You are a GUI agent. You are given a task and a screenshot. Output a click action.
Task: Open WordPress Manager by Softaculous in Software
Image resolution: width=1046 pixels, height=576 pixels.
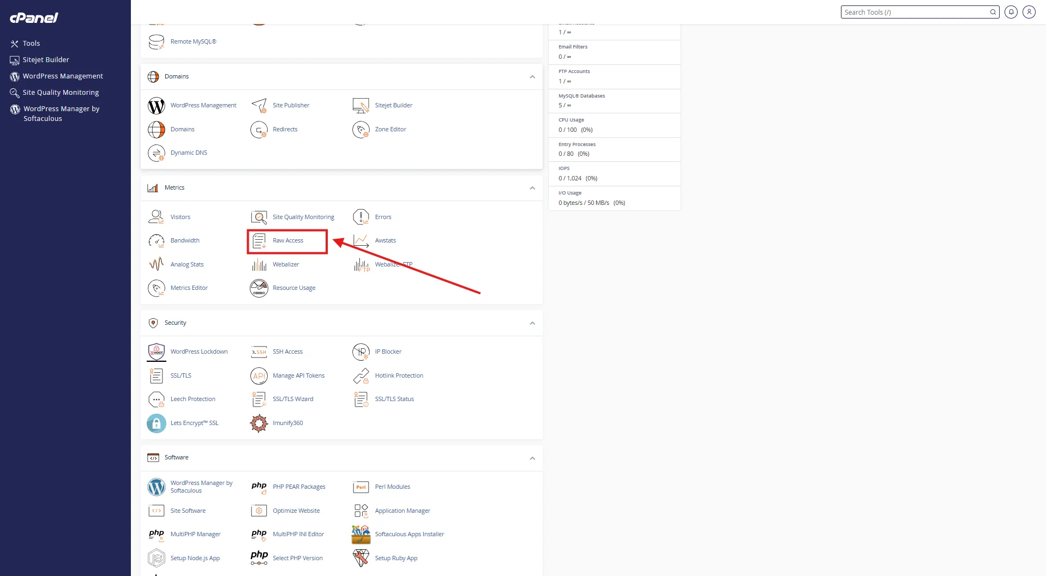click(201, 487)
